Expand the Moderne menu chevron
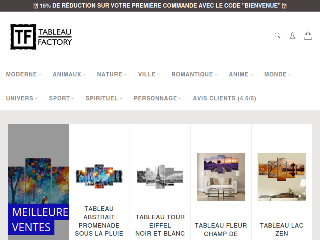The height and width of the screenshot is (240, 320). click(x=40, y=74)
